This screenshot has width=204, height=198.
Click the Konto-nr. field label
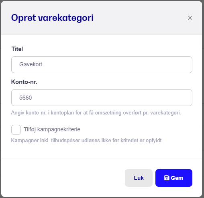[x=24, y=82]
